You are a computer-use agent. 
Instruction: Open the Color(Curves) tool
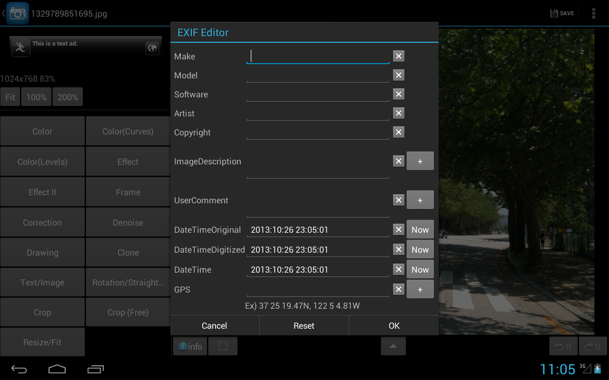point(128,131)
